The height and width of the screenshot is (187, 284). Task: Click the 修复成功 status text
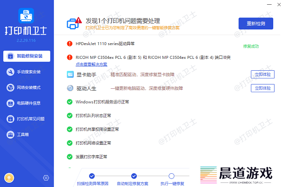point(251,47)
